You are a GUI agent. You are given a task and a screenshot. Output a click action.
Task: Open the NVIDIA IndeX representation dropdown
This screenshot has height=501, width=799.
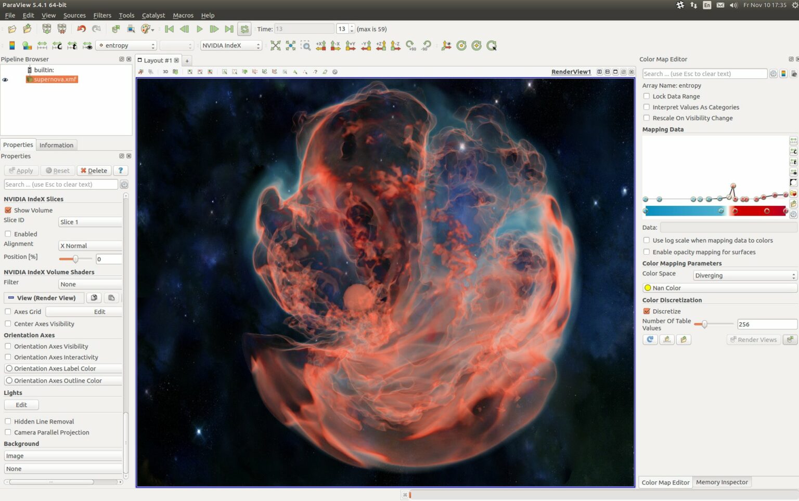pyautogui.click(x=231, y=46)
